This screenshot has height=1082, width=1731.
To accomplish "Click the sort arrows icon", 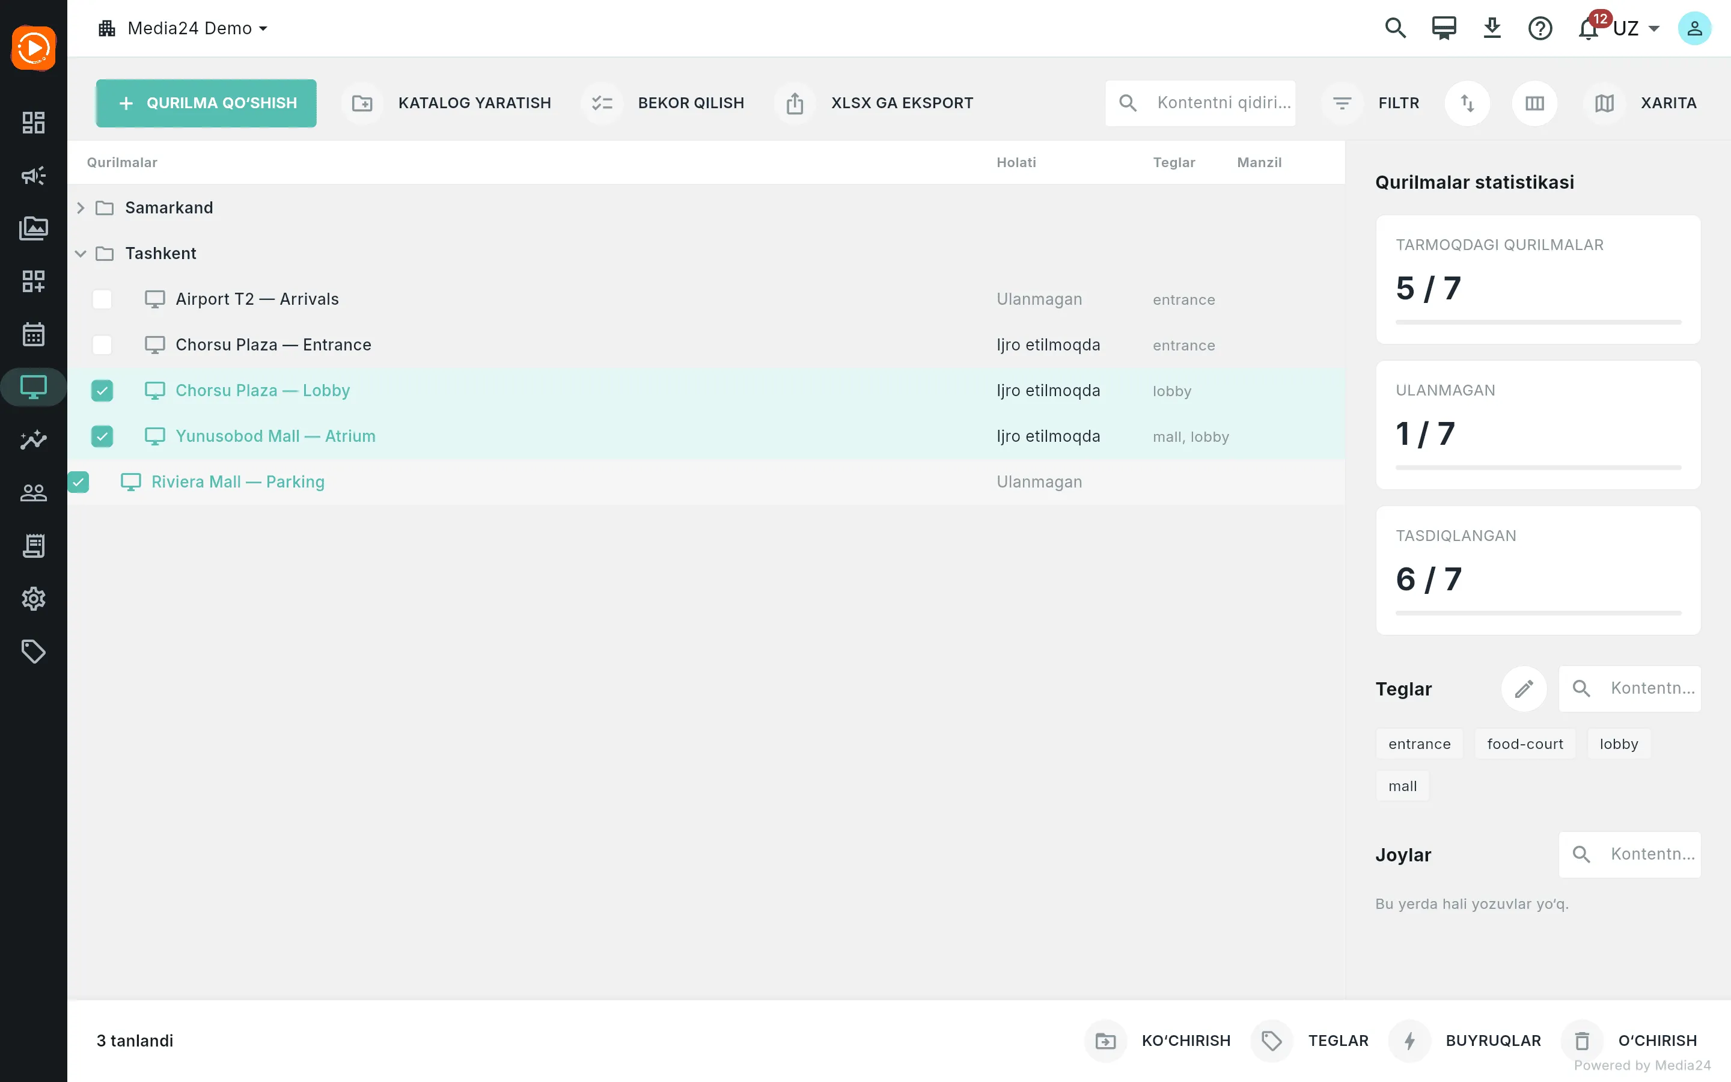I will coord(1467,103).
